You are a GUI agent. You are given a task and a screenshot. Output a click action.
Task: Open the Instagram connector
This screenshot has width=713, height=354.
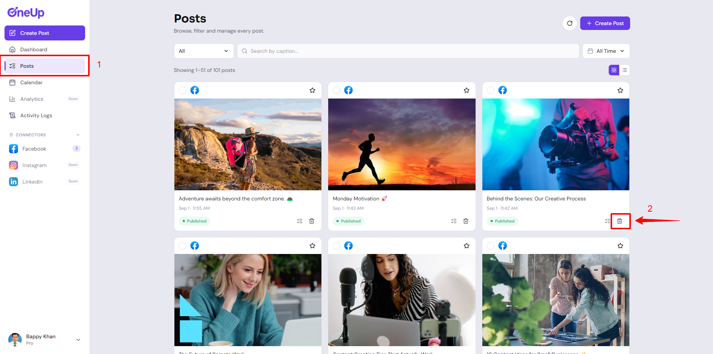[45, 165]
